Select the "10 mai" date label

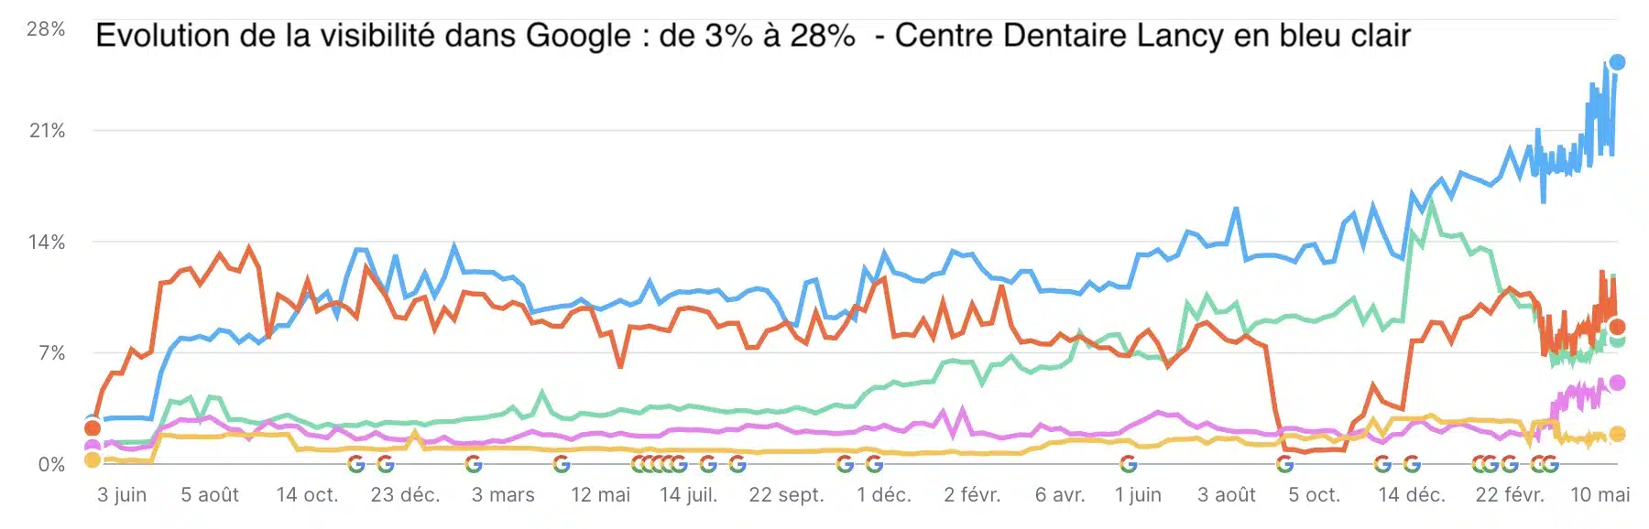click(x=1600, y=495)
